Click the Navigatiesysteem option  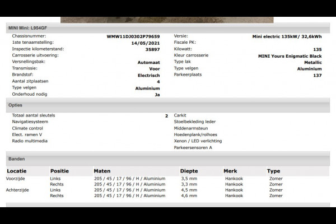[30, 122]
